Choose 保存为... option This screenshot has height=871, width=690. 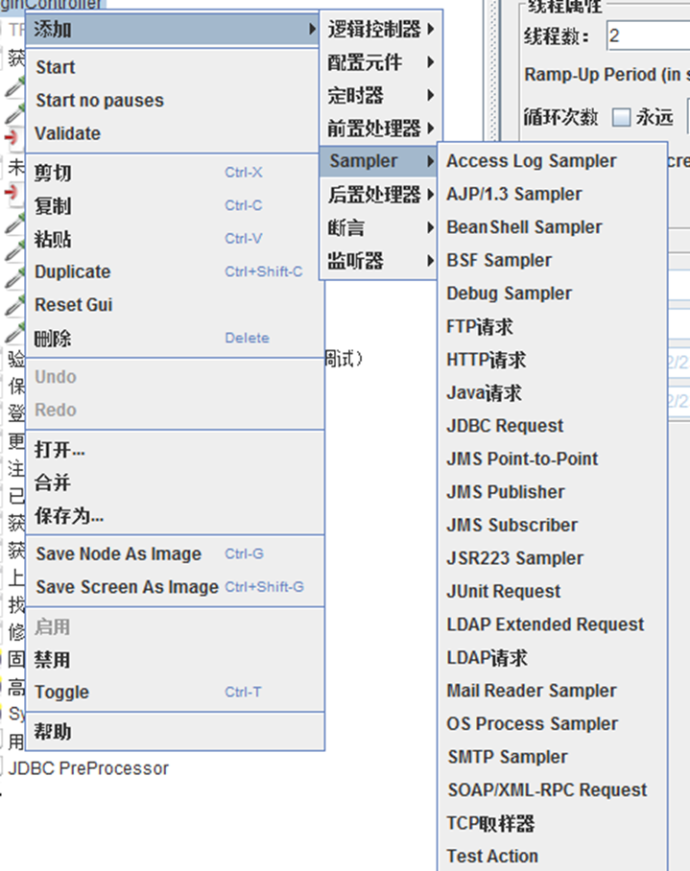(175, 515)
